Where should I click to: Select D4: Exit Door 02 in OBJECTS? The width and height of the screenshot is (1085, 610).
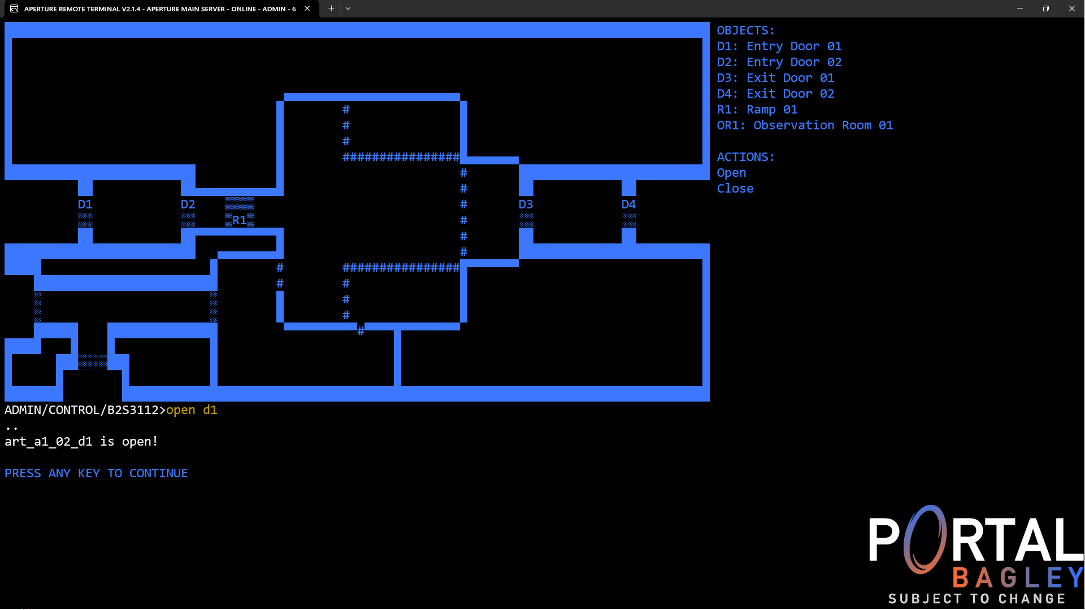(776, 93)
